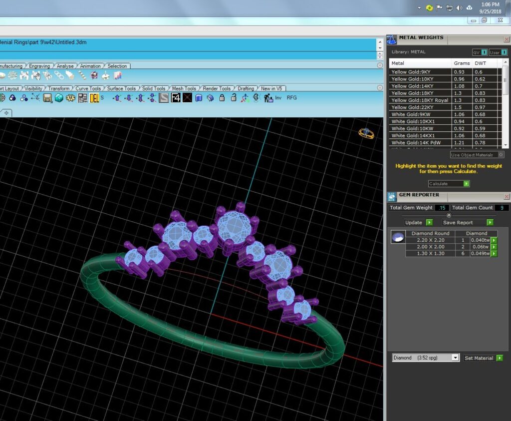Open the Analyse tab

point(65,66)
